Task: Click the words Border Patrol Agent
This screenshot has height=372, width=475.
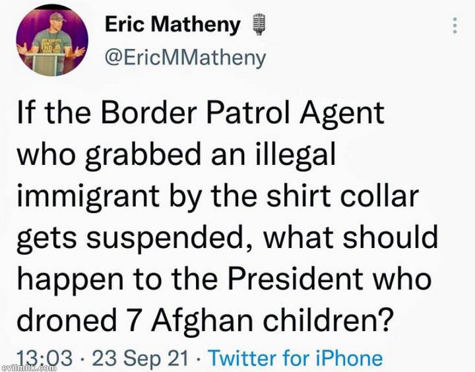Action: (242, 115)
